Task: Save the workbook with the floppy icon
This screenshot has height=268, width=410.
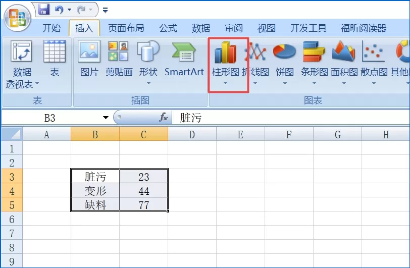Action: (44, 10)
